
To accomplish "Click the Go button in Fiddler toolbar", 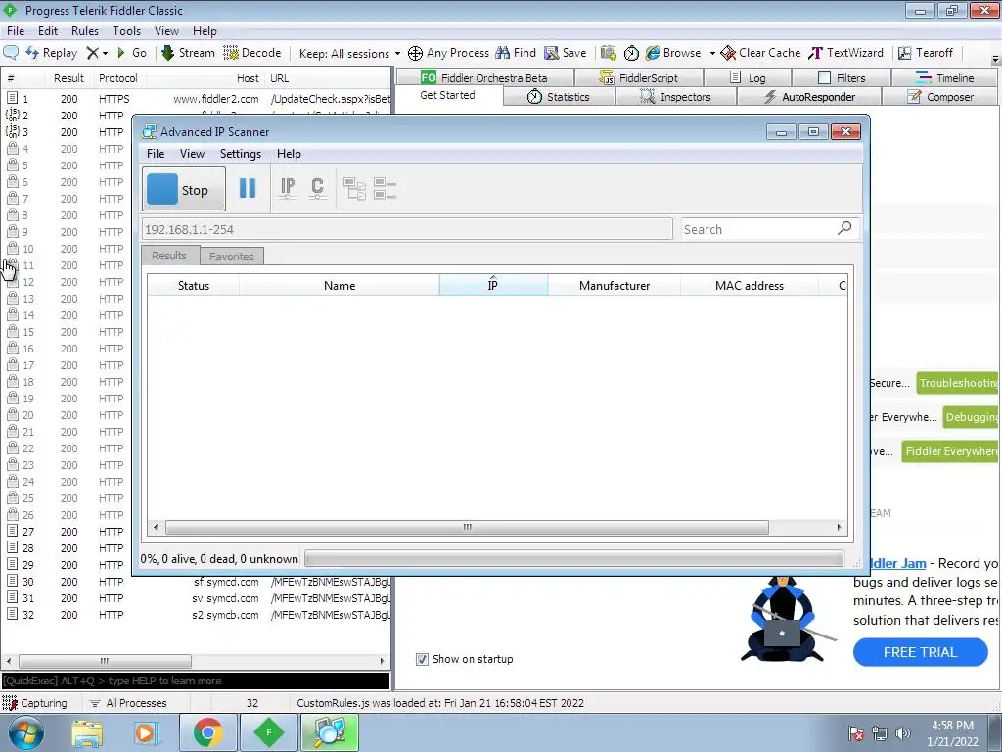I will point(132,53).
